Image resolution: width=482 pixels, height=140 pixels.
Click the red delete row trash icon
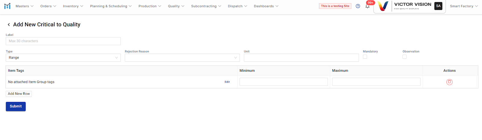(x=449, y=82)
